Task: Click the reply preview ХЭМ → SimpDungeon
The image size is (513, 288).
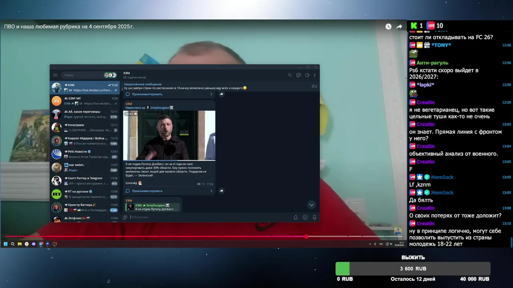Action: [x=152, y=207]
